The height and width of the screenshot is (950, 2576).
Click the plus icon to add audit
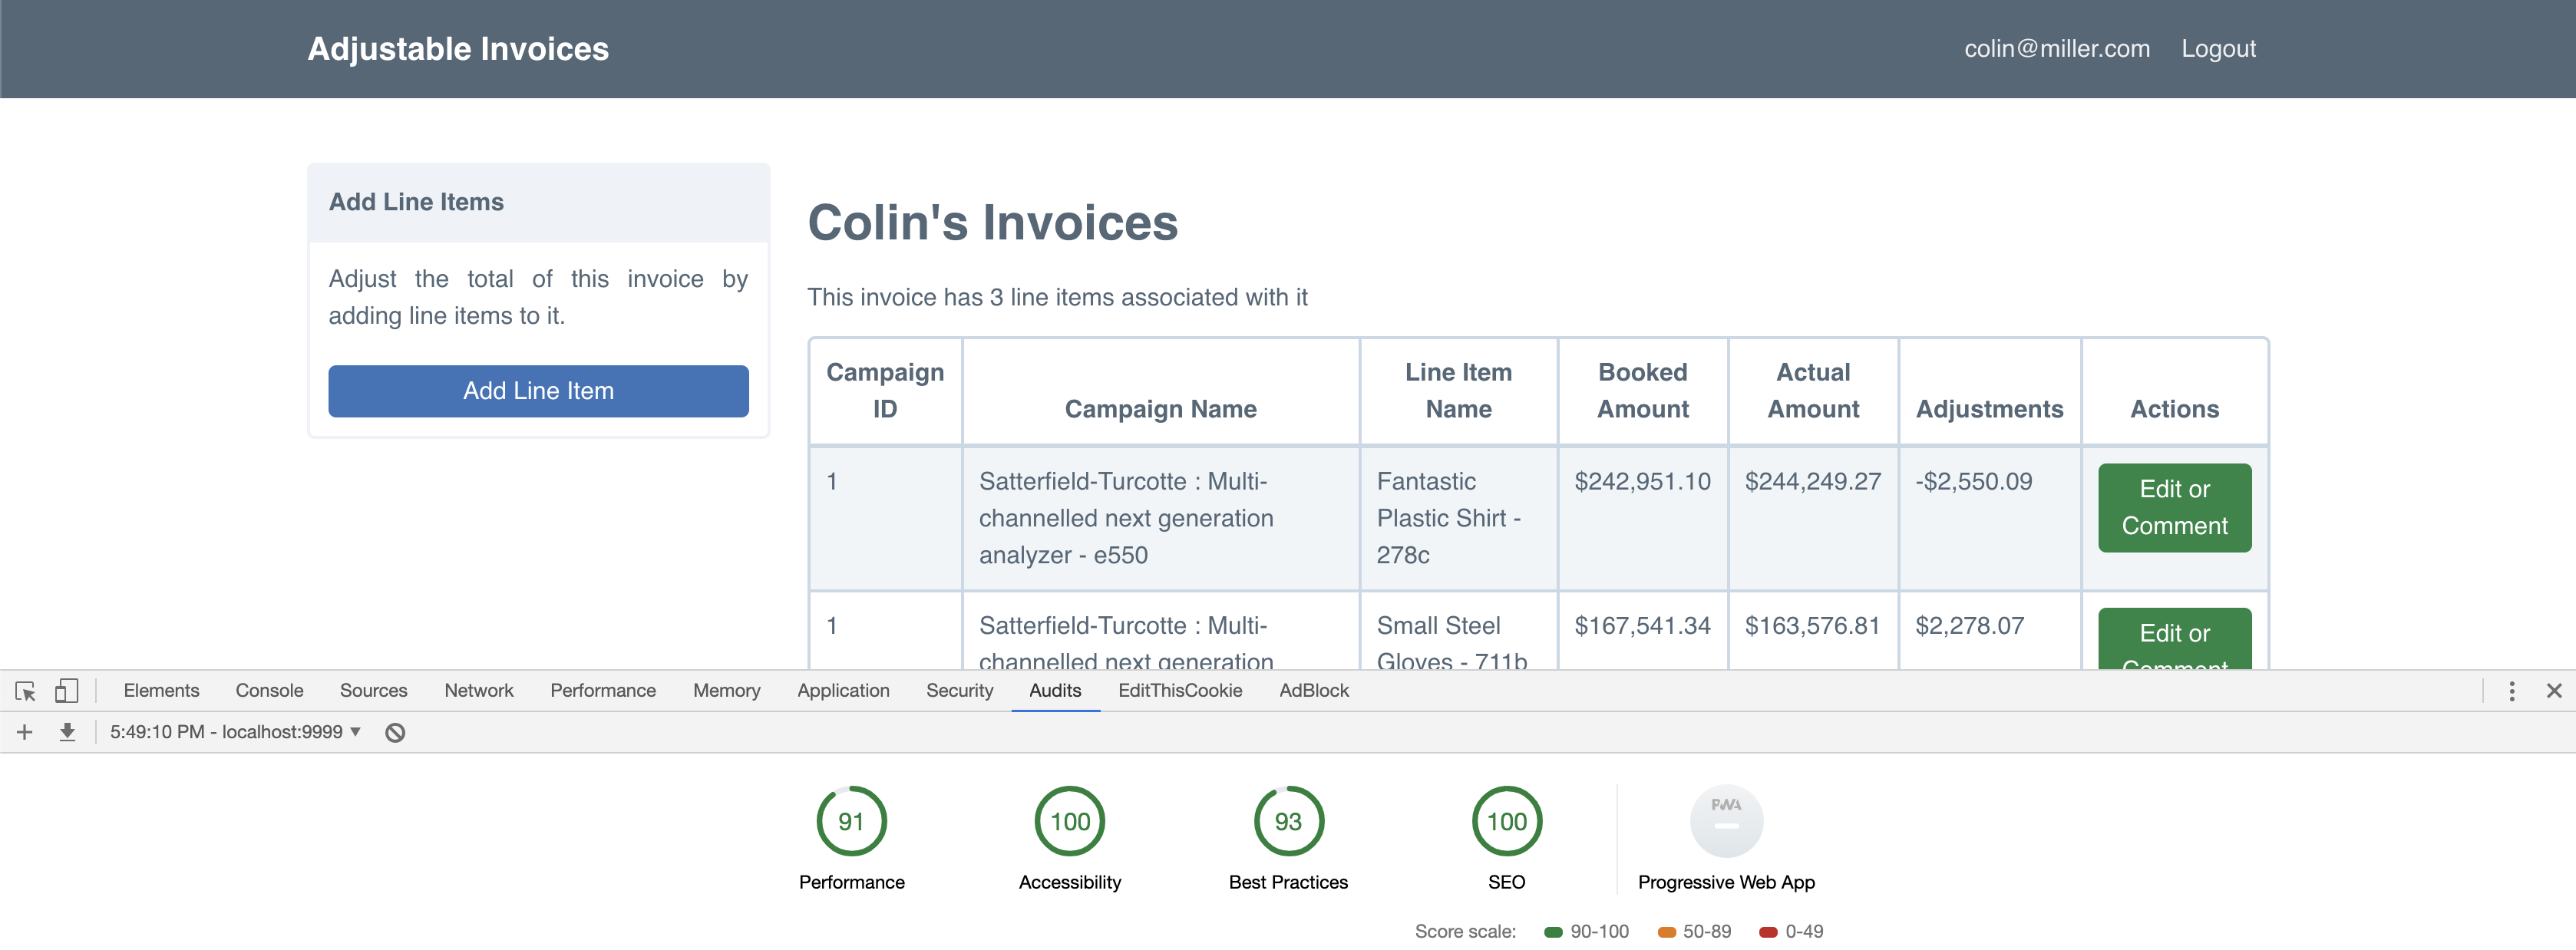25,732
